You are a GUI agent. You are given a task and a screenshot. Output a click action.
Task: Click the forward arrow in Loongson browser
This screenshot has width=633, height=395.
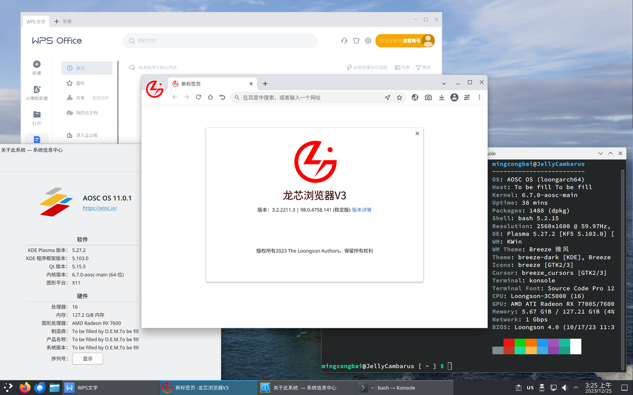(x=186, y=97)
